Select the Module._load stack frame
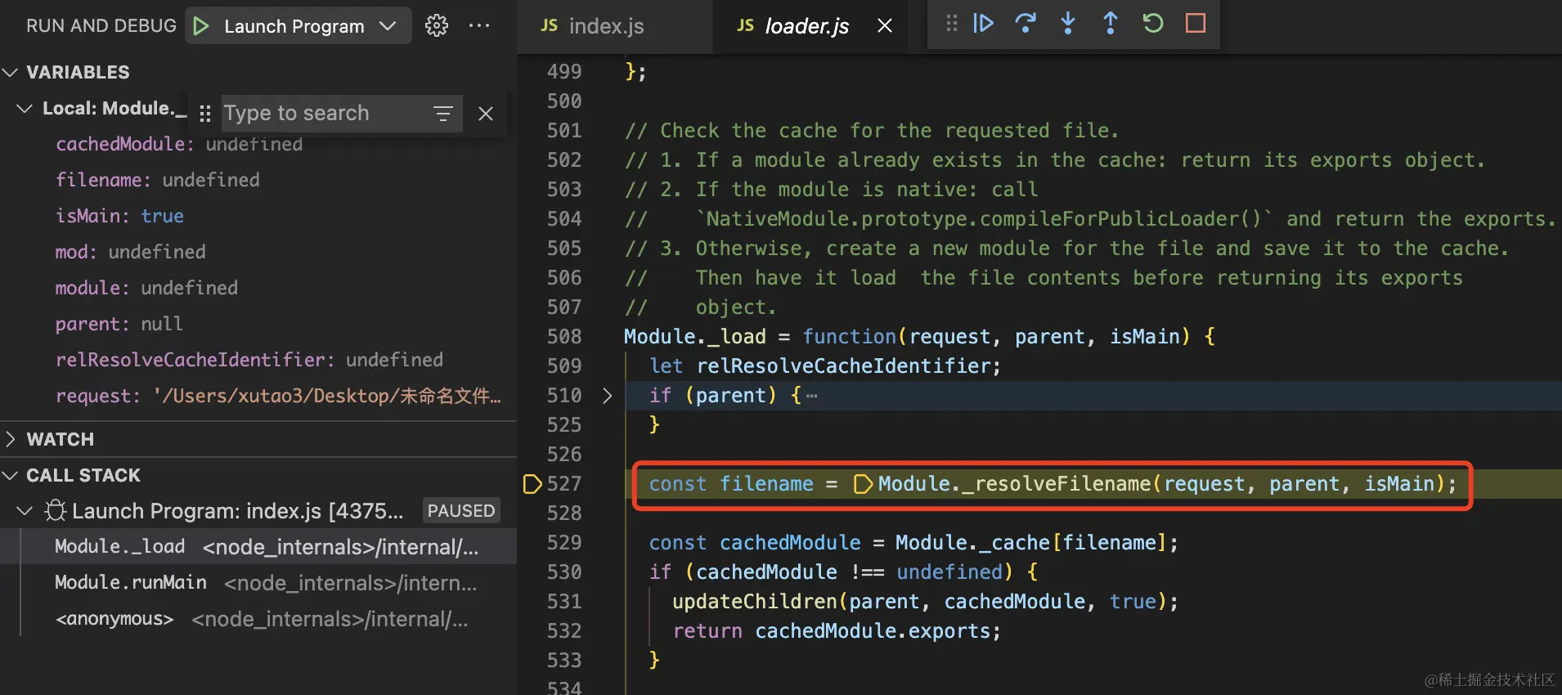The width and height of the screenshot is (1562, 695). (x=258, y=547)
